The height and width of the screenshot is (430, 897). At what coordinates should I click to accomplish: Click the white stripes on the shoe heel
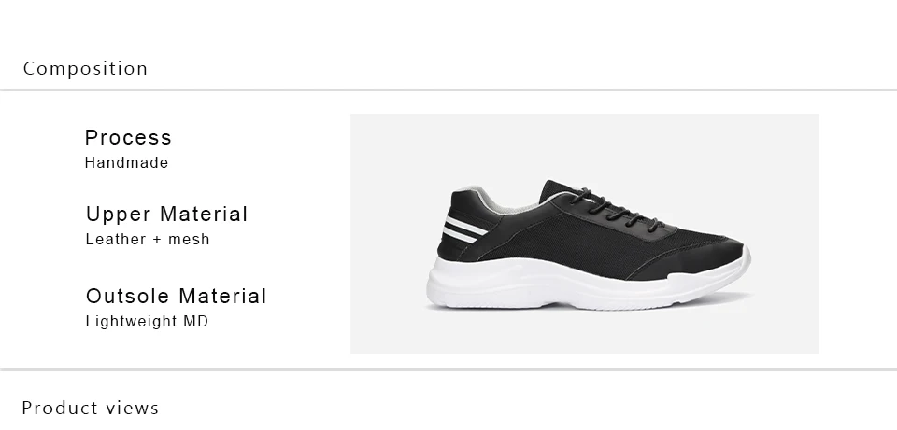pos(465,229)
